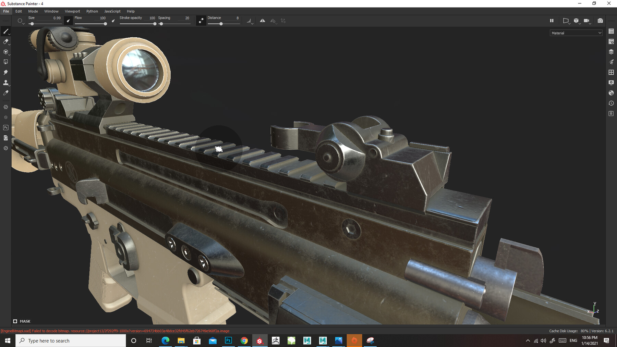Select the Eraser tool

click(x=5, y=42)
